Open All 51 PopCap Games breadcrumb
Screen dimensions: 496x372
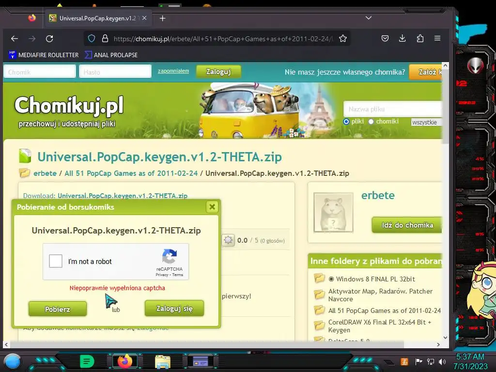point(131,173)
